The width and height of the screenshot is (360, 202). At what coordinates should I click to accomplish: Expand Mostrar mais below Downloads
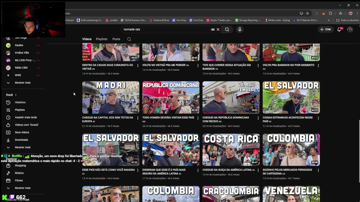tap(23, 147)
